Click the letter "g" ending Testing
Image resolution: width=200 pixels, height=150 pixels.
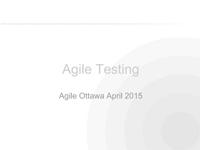(135, 71)
